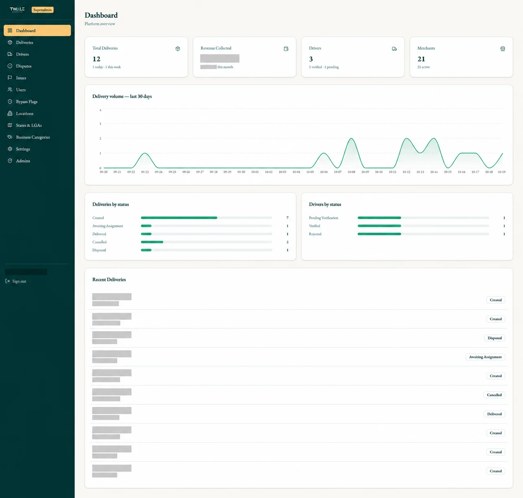Click the truck icon in Drivers card
The image size is (523, 498).
tap(394, 49)
